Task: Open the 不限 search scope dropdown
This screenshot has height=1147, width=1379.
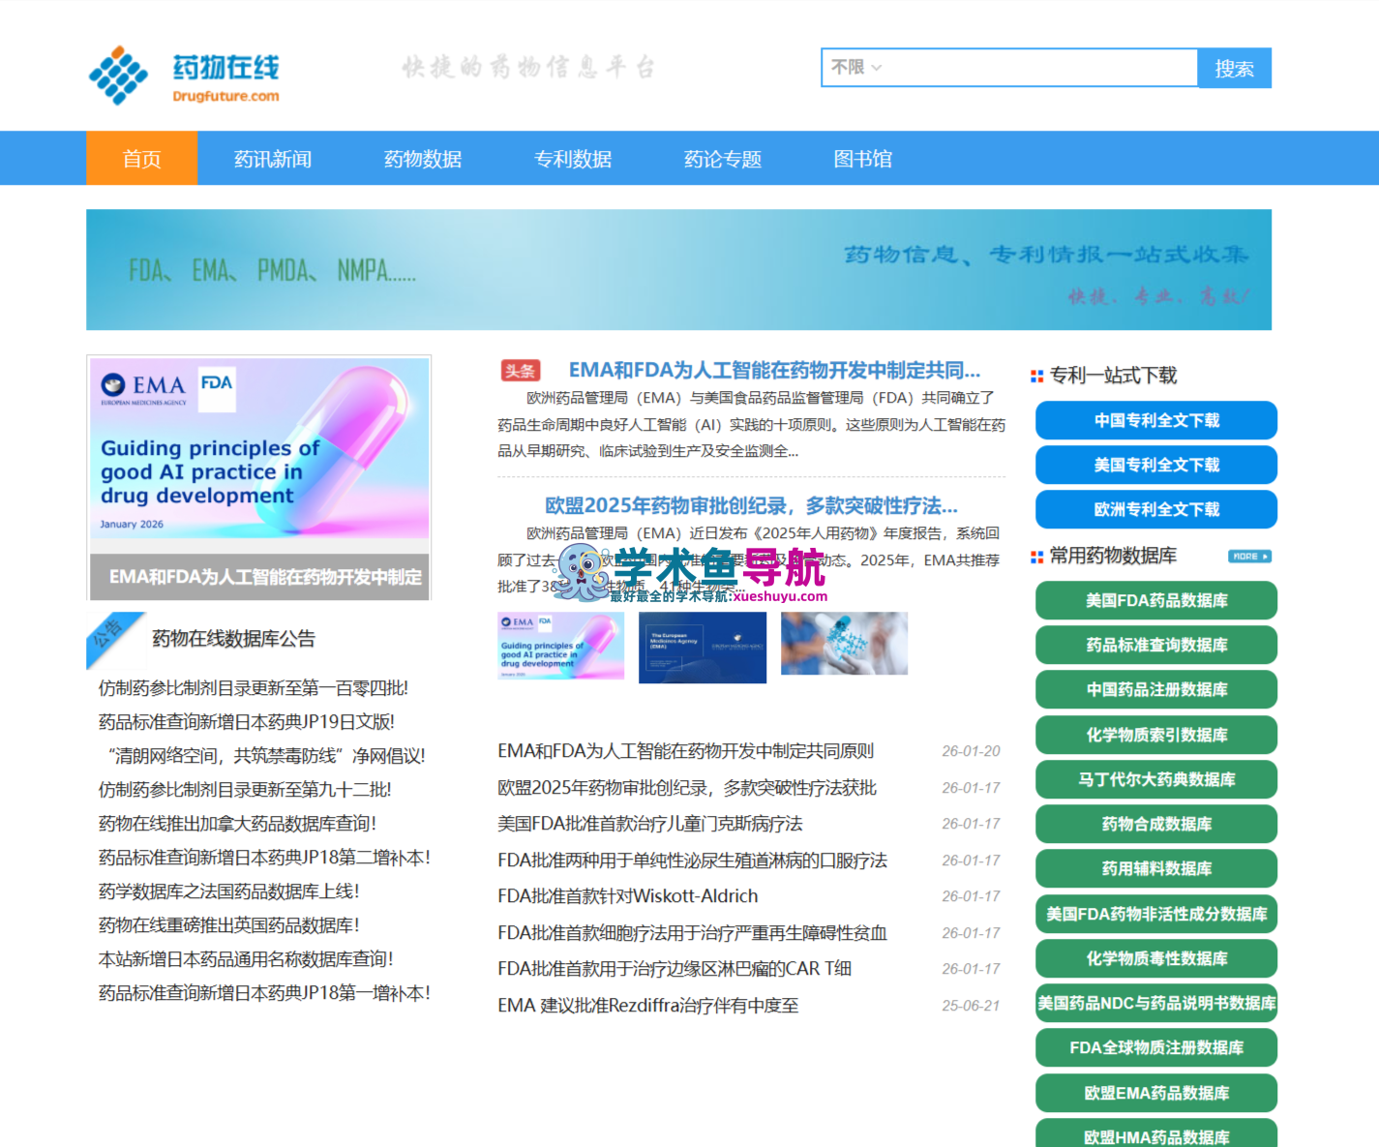Action: (856, 68)
